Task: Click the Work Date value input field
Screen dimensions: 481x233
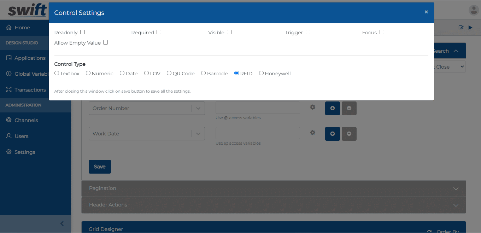Action: (258, 133)
